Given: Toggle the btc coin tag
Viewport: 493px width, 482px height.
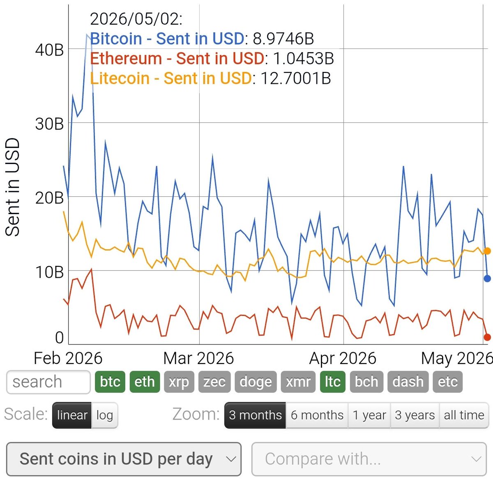Looking at the screenshot, I should click(x=110, y=382).
